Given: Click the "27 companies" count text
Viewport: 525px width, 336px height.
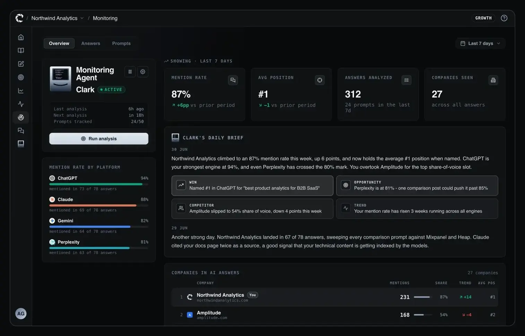Looking at the screenshot, I should pos(483,273).
